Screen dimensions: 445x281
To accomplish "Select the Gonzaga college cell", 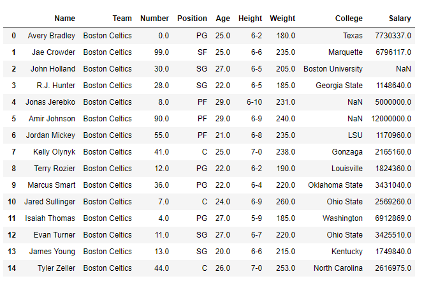I will (347, 151).
